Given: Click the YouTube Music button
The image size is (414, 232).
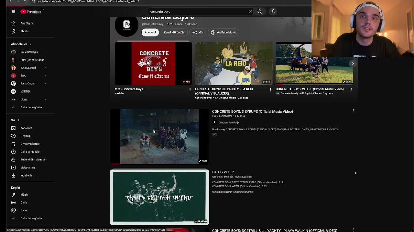Looking at the screenshot, I should [223, 32].
